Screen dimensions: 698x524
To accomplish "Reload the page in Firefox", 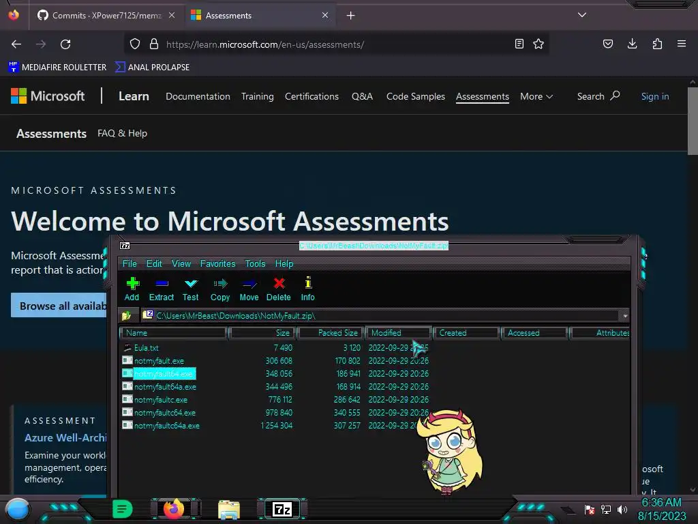I will (x=65, y=44).
